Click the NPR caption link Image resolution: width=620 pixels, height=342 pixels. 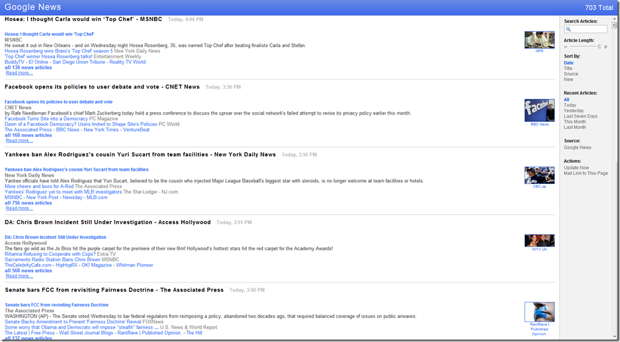[539, 51]
